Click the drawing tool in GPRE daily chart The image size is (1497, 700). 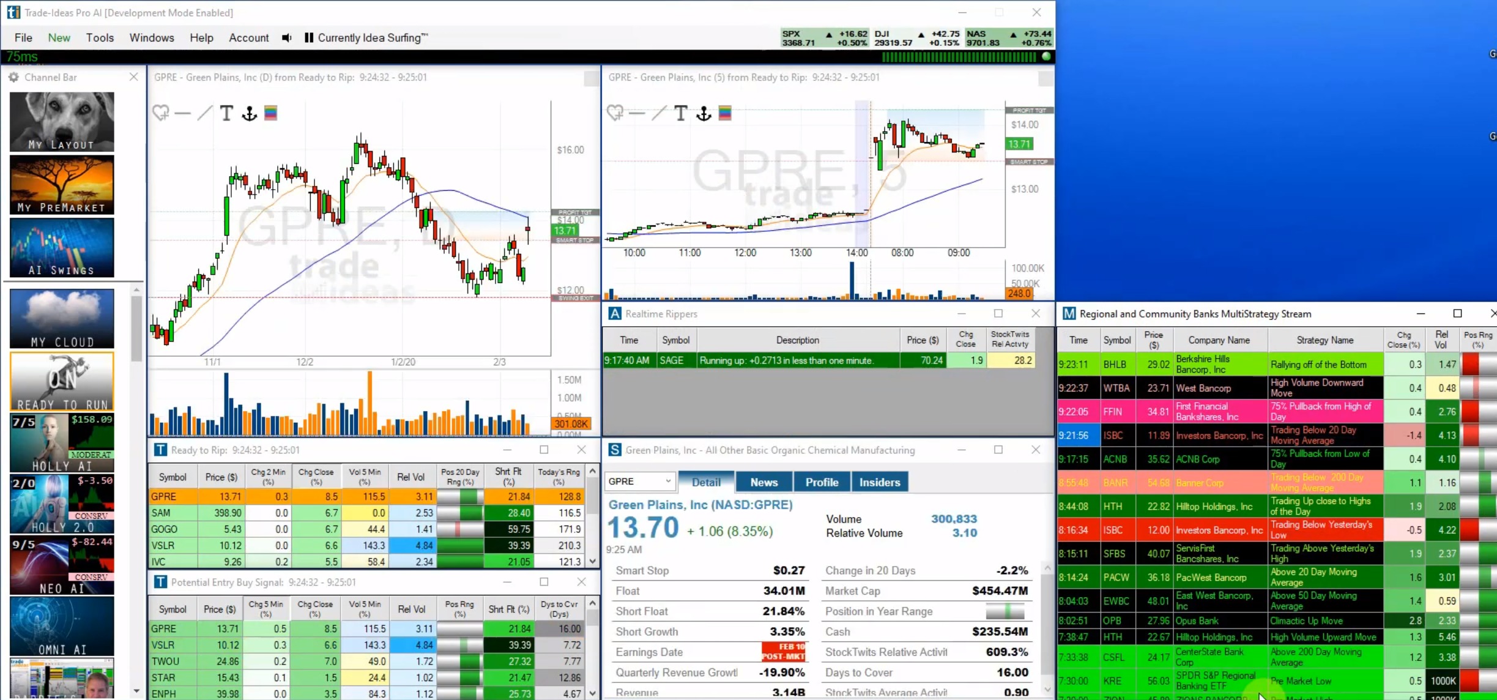click(203, 114)
